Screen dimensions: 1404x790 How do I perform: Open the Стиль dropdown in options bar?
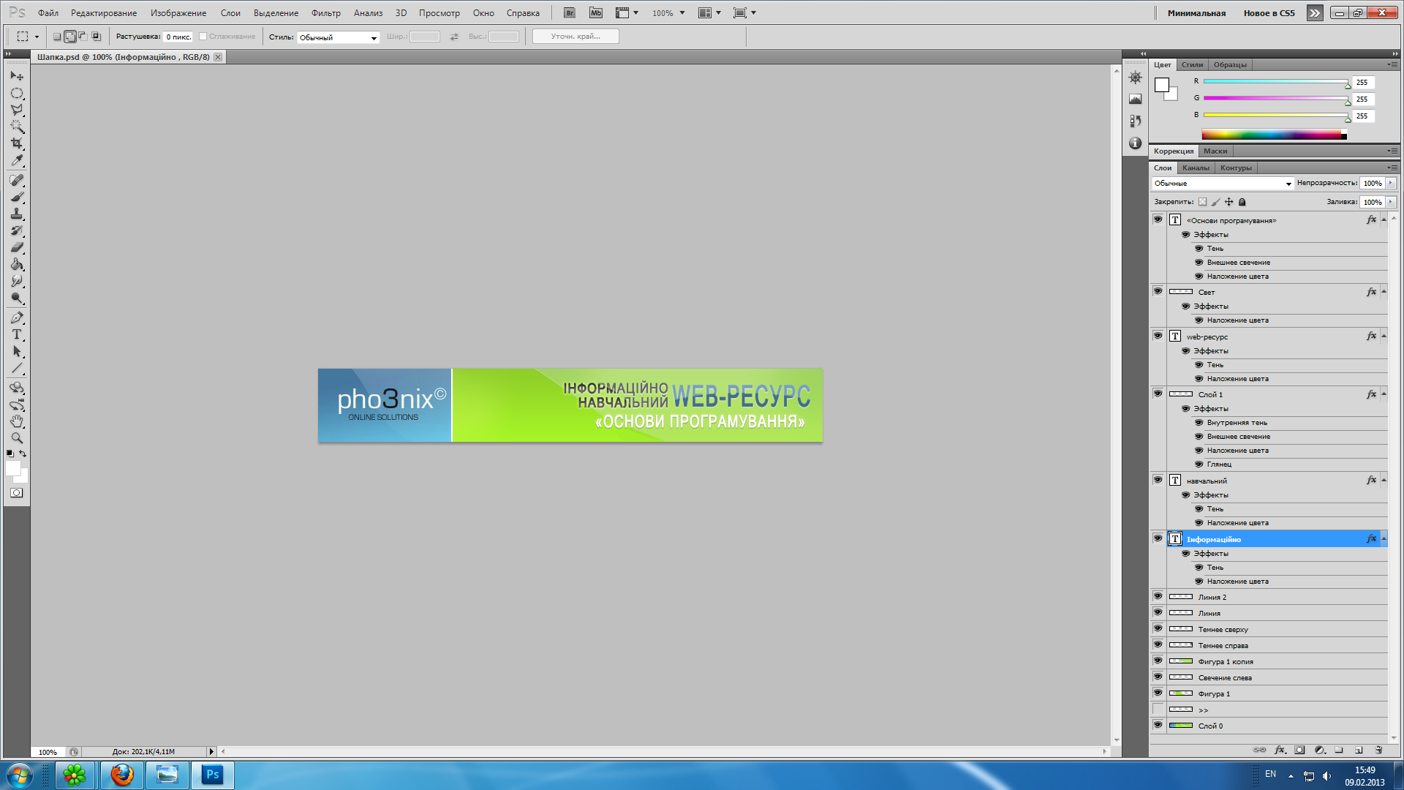click(338, 37)
